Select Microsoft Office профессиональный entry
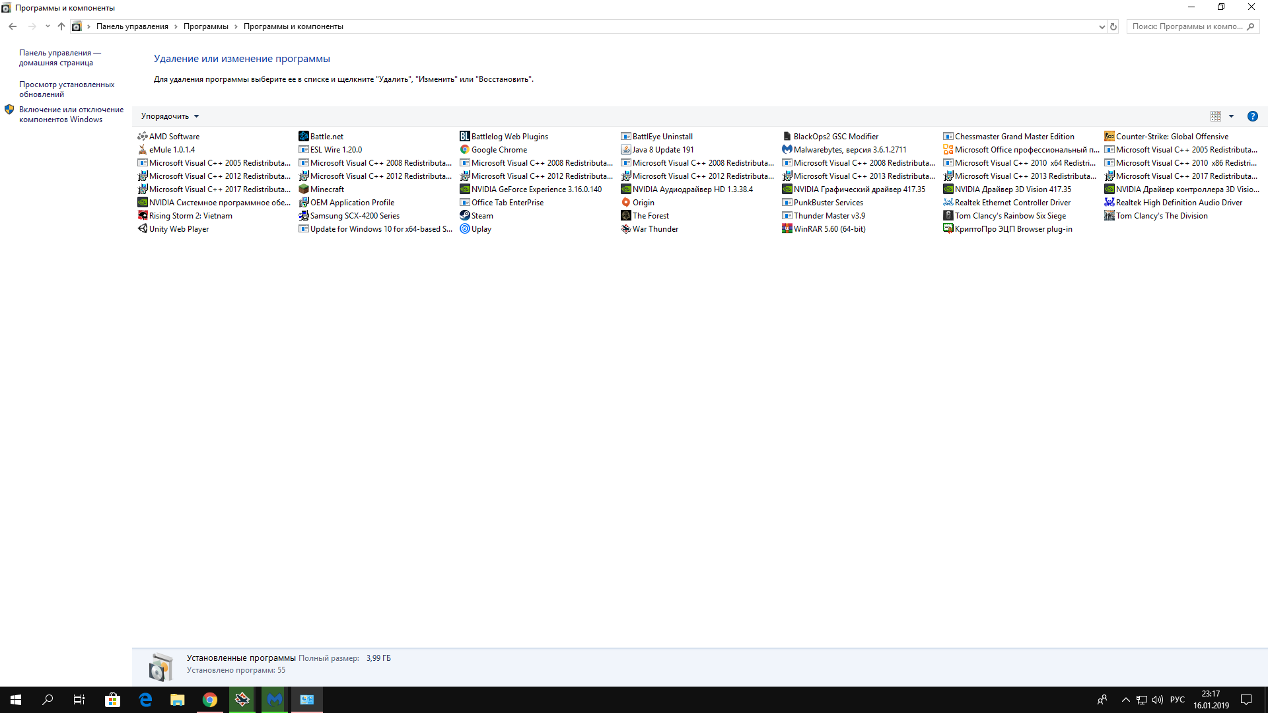The width and height of the screenshot is (1268, 713). (x=1021, y=150)
